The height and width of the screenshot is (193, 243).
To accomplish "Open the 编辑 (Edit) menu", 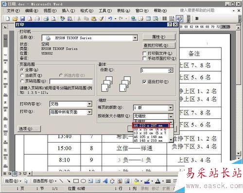I will click(x=32, y=11).
